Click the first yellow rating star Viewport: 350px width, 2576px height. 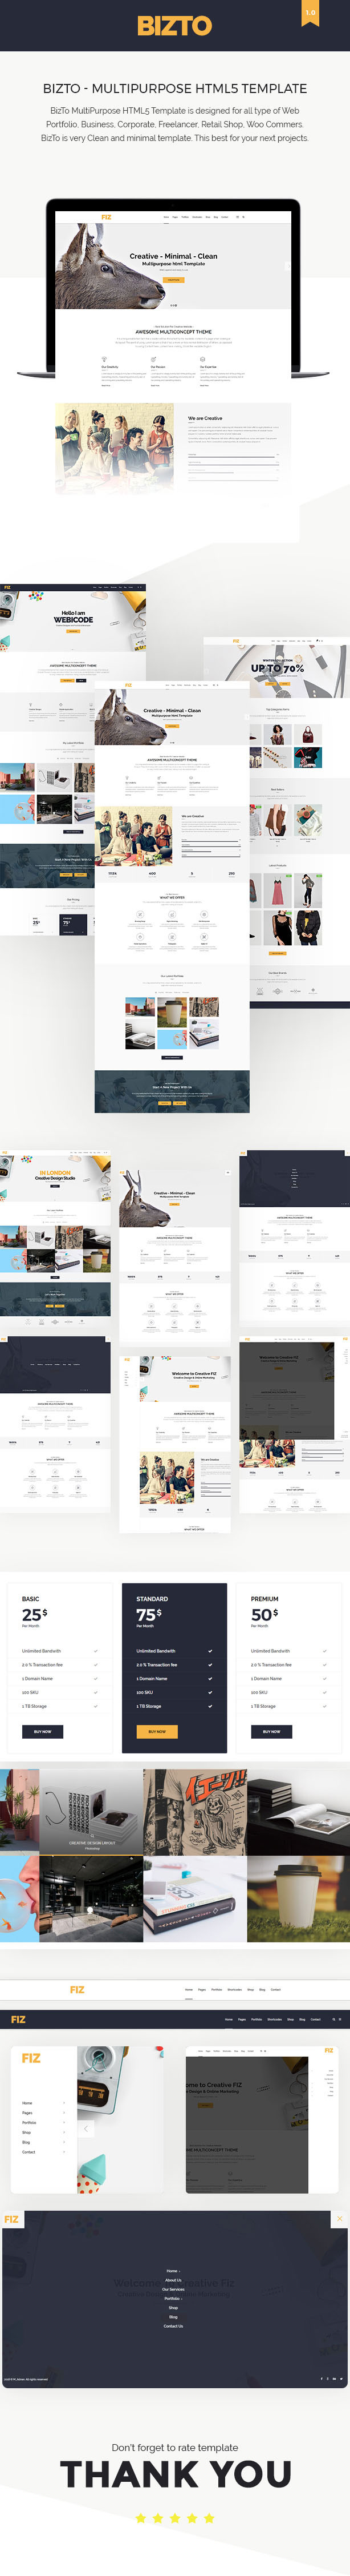click(x=141, y=2517)
